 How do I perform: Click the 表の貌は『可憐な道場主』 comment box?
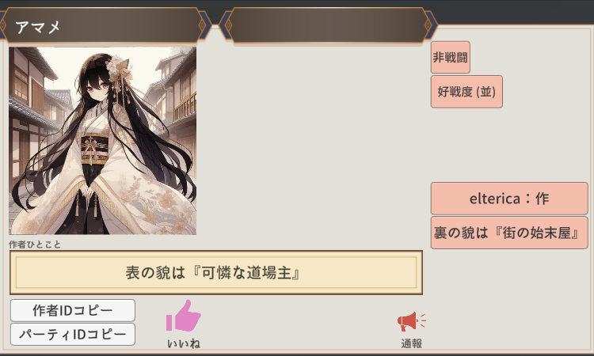click(216, 272)
